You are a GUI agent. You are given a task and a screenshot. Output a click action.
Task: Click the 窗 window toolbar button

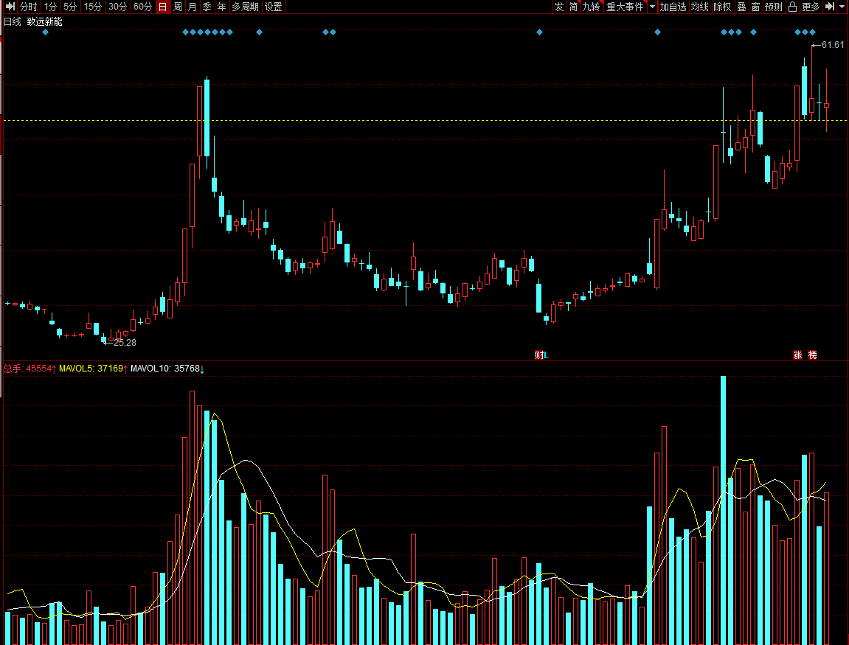click(756, 7)
